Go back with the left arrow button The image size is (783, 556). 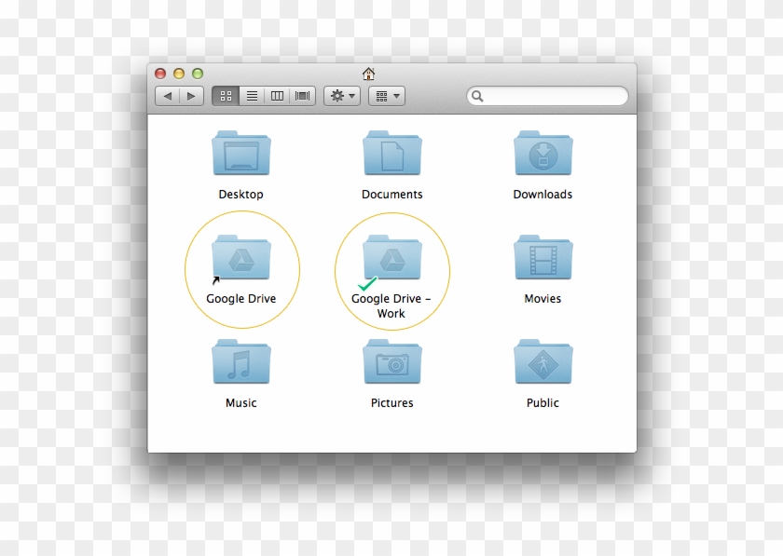click(x=167, y=96)
